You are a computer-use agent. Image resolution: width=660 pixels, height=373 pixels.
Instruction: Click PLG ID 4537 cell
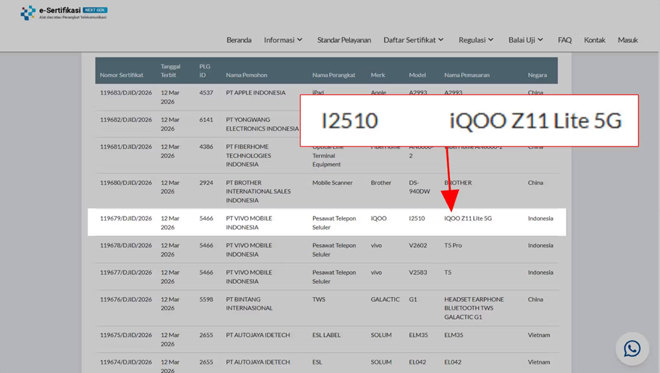click(206, 93)
